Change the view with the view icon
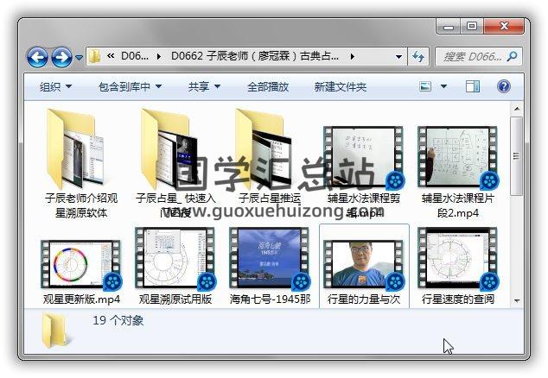 (425, 86)
